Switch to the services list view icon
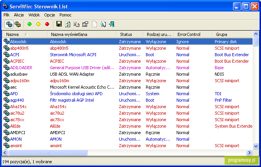Image resolution: width=261 pixels, height=167 pixels. (x=18, y=24)
